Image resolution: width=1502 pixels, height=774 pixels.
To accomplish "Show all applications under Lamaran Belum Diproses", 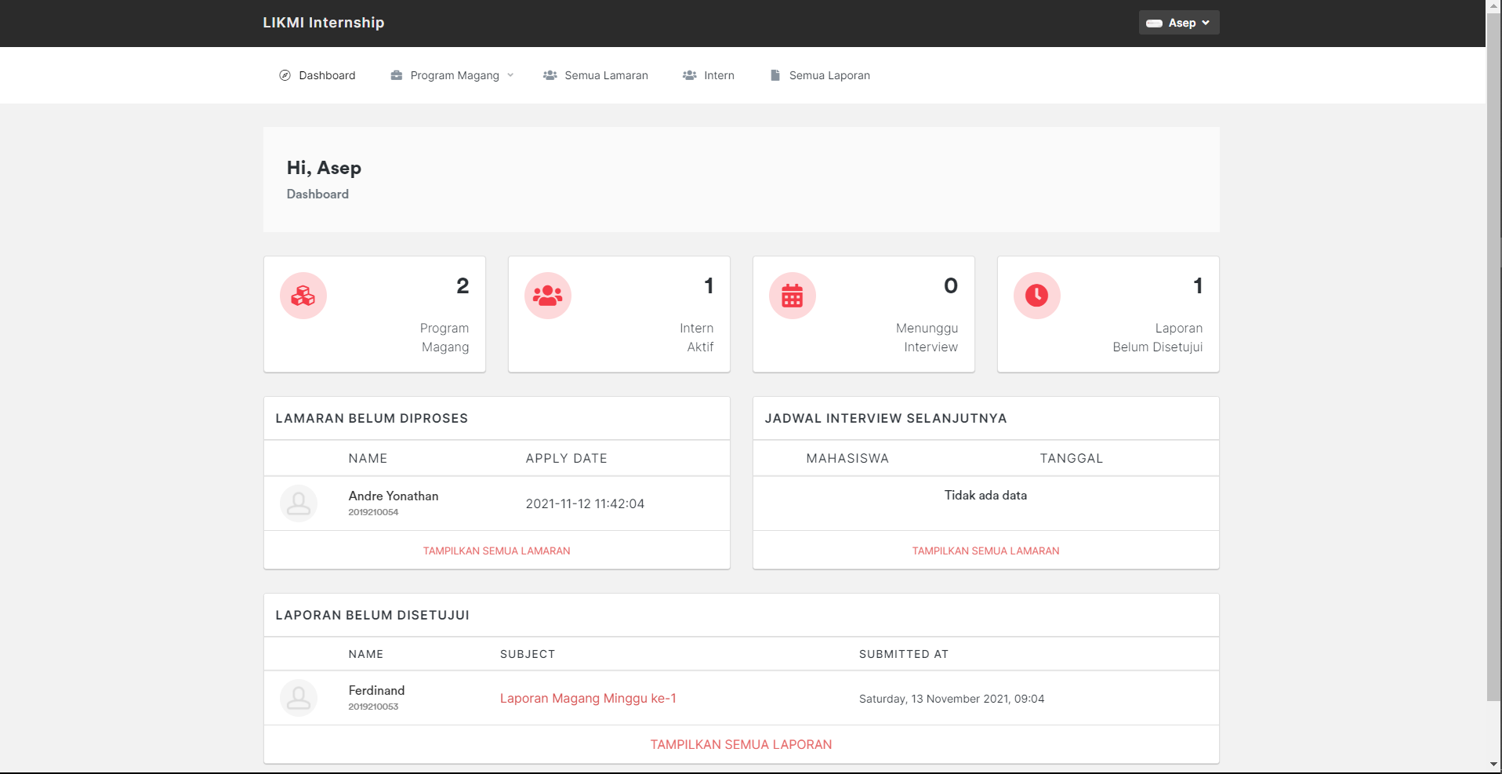I will click(497, 551).
